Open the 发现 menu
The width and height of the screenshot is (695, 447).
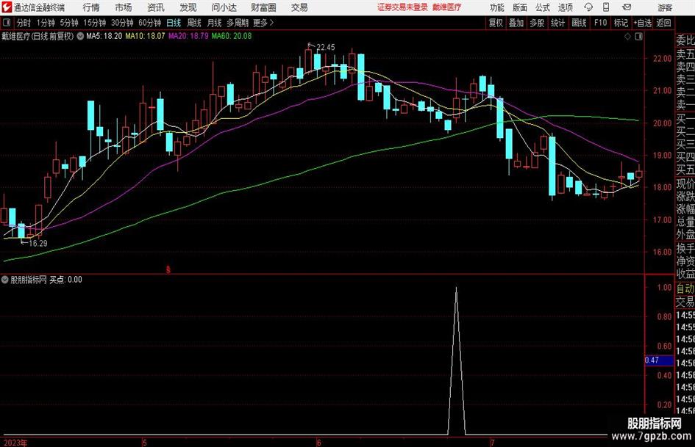click(188, 7)
